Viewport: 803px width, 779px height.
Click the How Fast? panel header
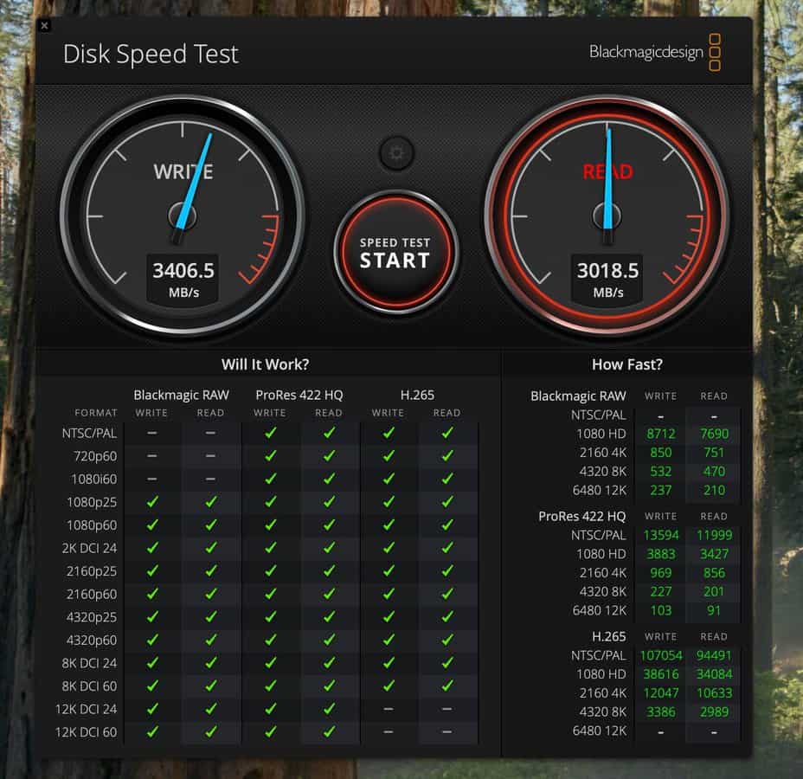click(x=626, y=364)
